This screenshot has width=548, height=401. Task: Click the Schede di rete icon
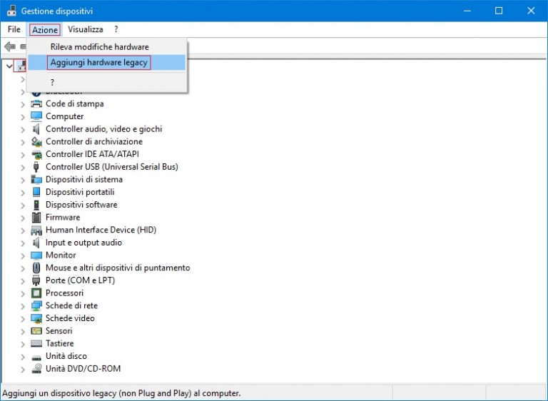coord(37,305)
